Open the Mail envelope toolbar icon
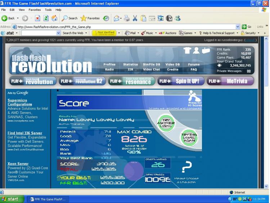270x203 pixels. point(116,18)
